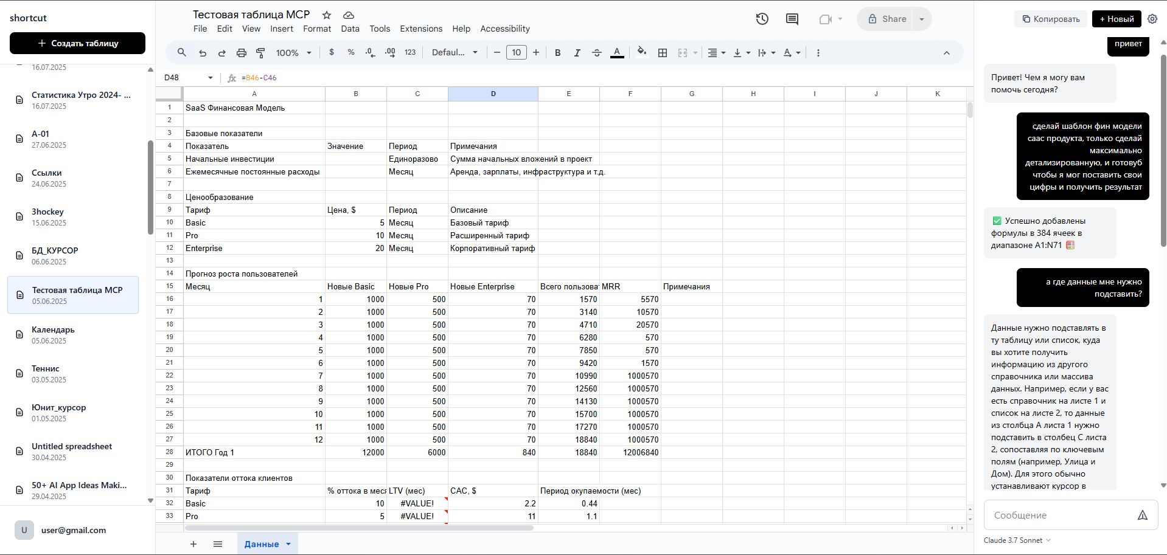The height and width of the screenshot is (555, 1167).
Task: Add a new sheet with plus icon
Action: point(193,544)
